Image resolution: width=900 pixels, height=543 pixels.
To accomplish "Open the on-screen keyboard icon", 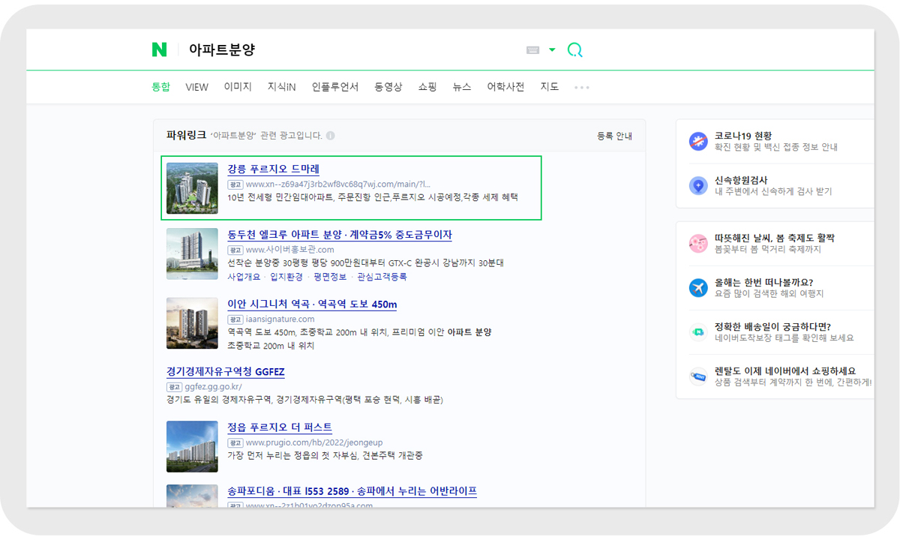I will click(x=533, y=50).
